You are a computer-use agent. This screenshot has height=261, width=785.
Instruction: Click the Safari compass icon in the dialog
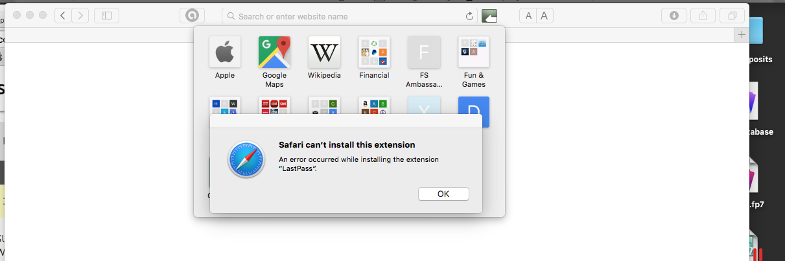[246, 160]
